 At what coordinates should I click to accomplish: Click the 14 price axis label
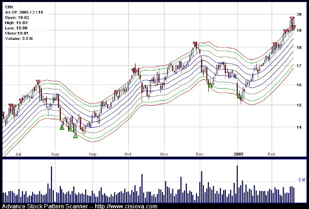299,127
